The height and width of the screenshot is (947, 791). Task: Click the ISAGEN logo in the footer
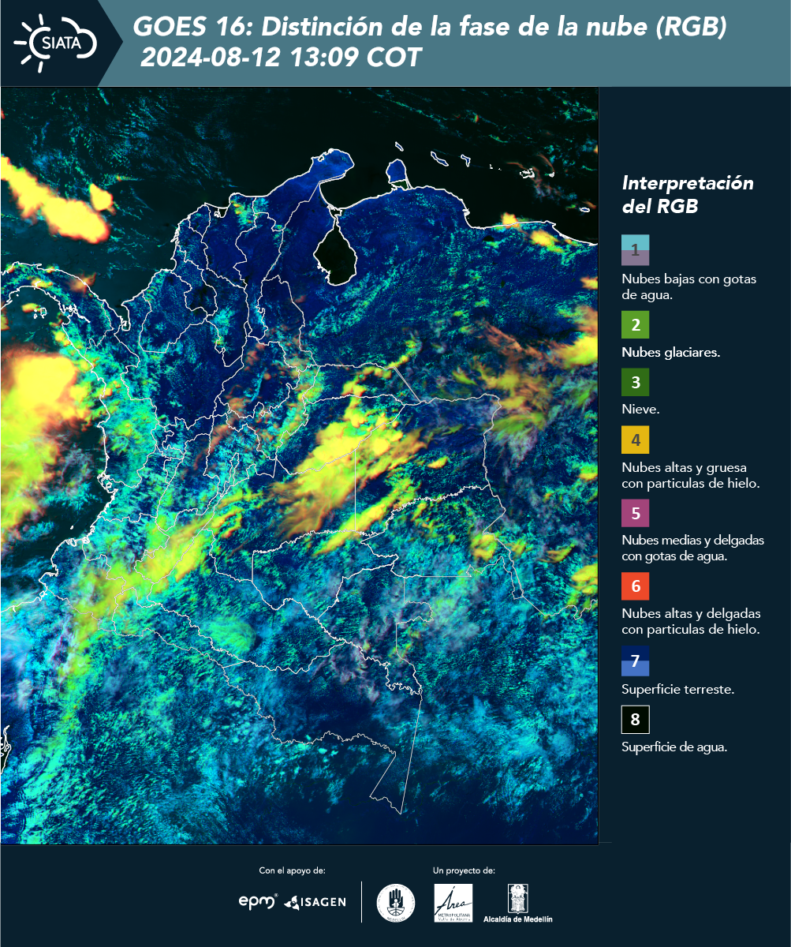pyautogui.click(x=315, y=901)
